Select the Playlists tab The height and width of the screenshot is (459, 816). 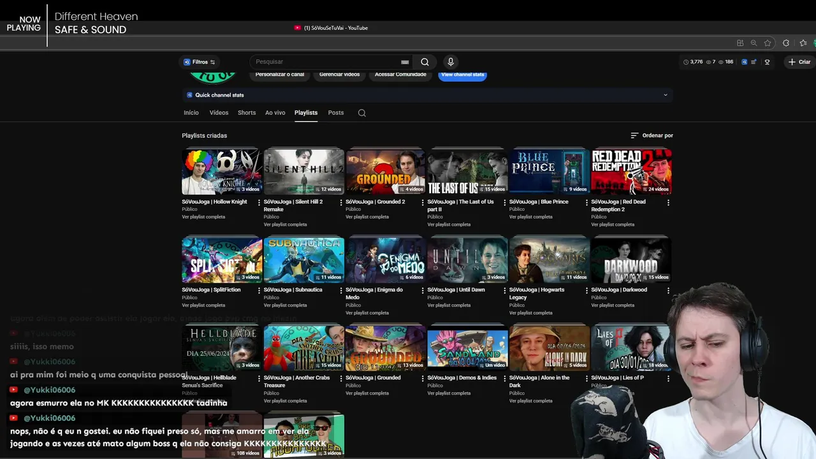(306, 113)
